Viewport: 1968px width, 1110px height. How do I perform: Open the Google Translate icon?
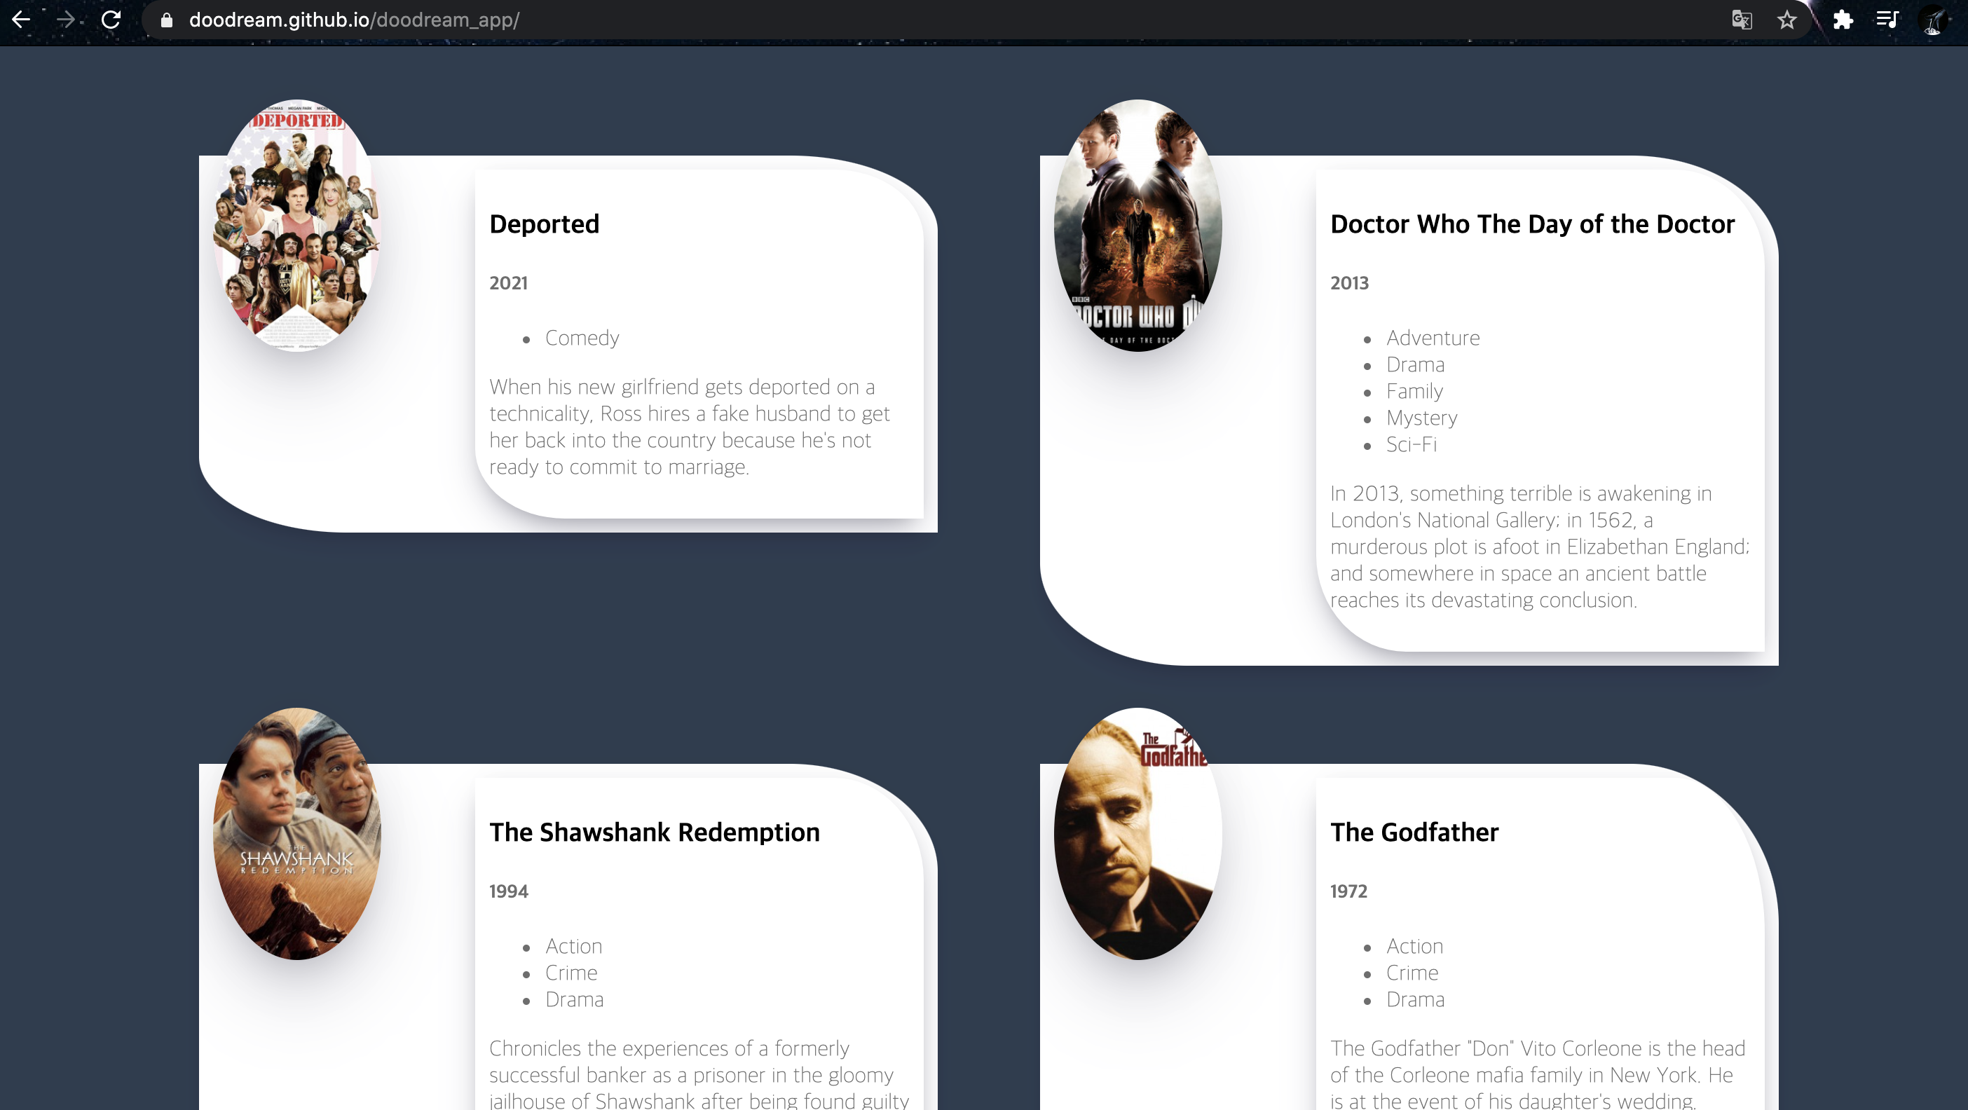(1741, 20)
